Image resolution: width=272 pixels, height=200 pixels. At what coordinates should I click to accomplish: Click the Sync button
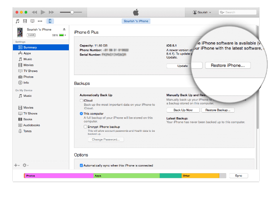[x=239, y=176]
